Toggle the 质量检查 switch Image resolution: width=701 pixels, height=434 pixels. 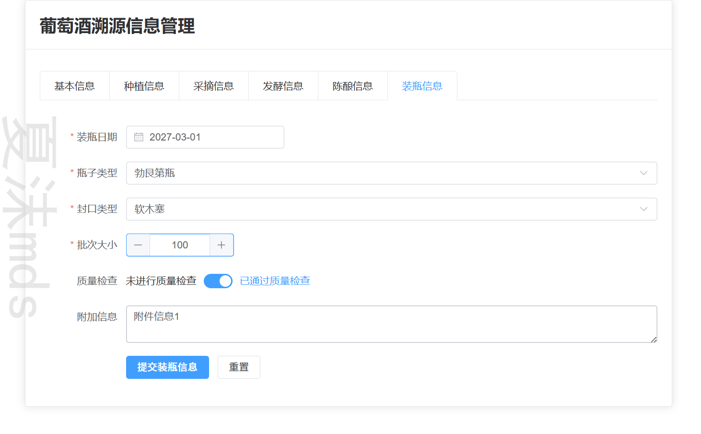point(218,281)
